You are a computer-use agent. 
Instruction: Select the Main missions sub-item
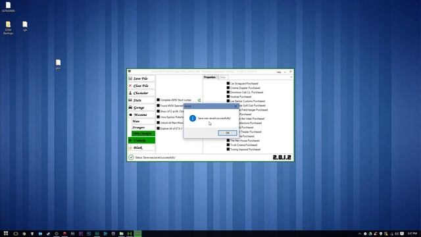143,121
